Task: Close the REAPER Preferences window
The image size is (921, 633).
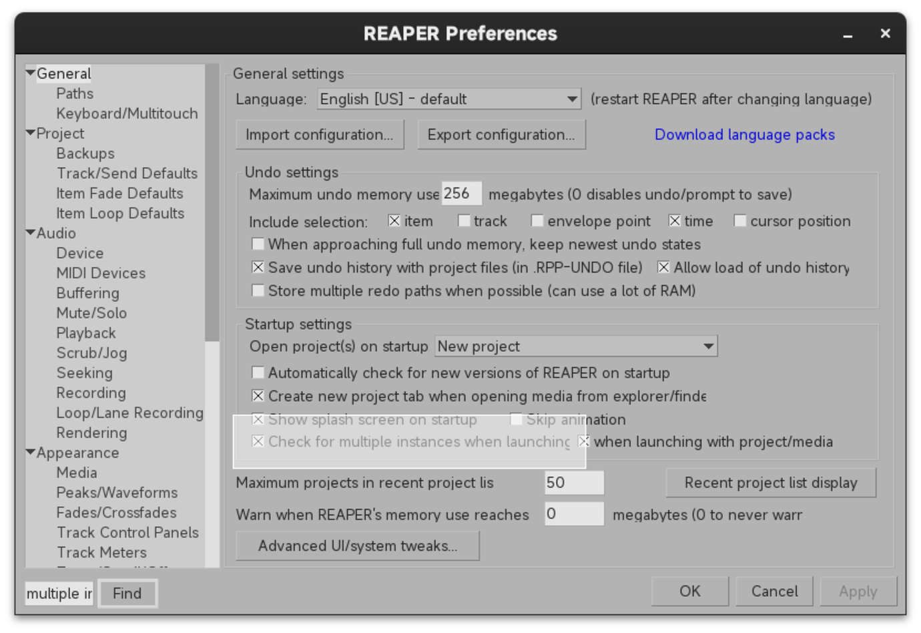Action: click(885, 33)
